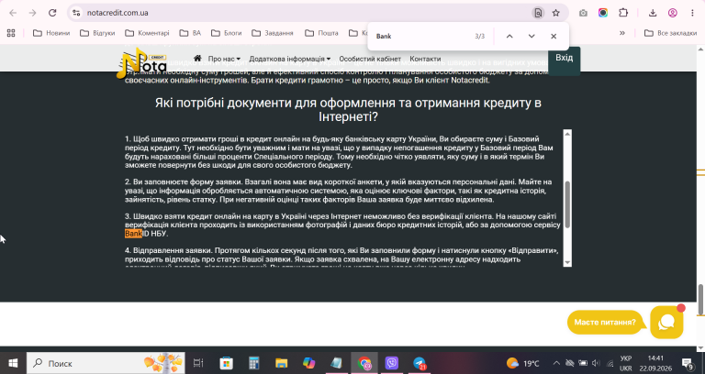Open browser downloads
The width and height of the screenshot is (705, 374).
click(653, 13)
